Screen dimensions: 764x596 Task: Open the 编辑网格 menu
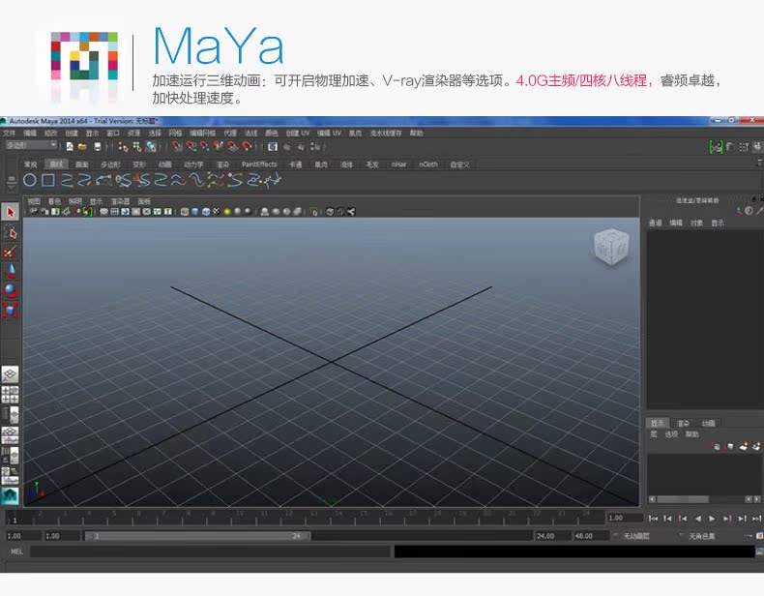tap(202, 134)
